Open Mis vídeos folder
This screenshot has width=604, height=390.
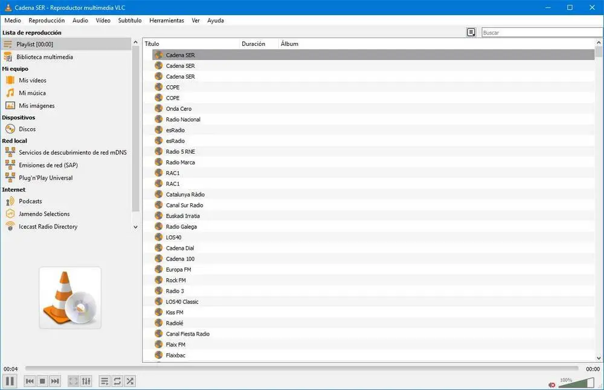click(66, 80)
